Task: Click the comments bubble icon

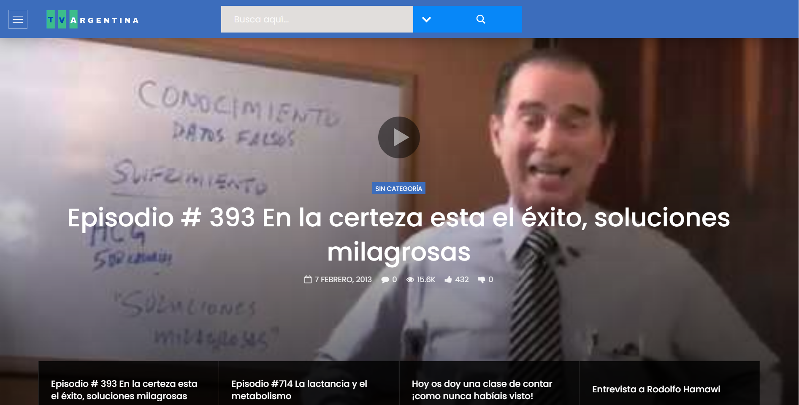Action: (x=385, y=280)
